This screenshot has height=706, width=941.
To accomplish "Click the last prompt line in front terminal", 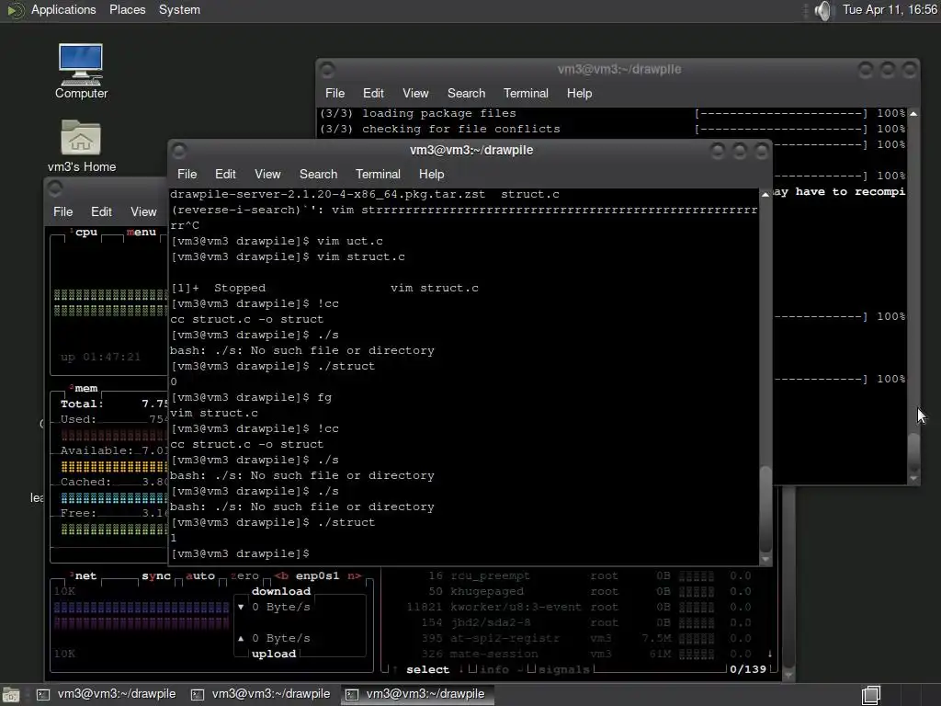I will click(x=240, y=553).
